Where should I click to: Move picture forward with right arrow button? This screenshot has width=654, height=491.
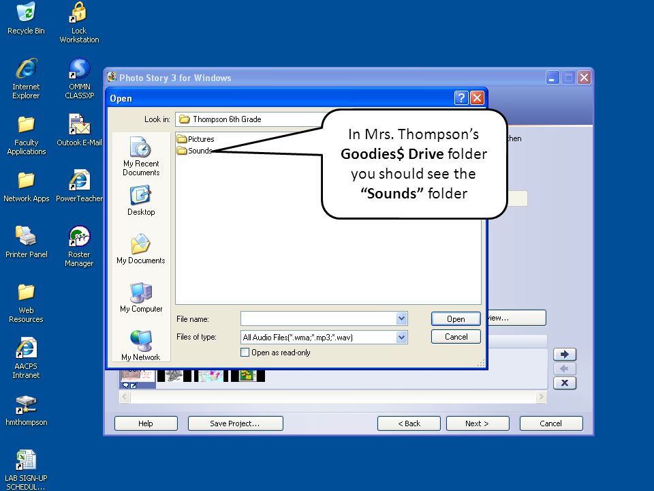pyautogui.click(x=565, y=354)
